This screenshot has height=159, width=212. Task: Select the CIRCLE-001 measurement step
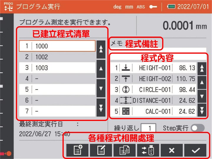[155, 90]
